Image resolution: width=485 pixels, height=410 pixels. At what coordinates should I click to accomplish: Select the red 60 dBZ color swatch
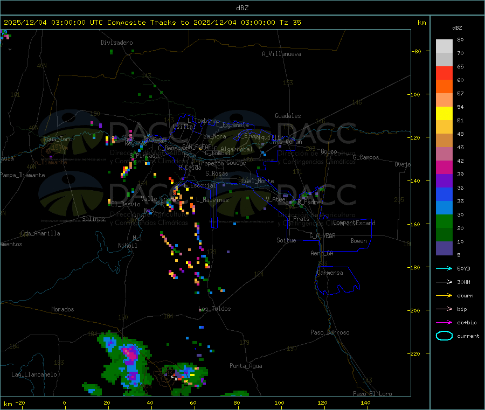pyautogui.click(x=444, y=73)
